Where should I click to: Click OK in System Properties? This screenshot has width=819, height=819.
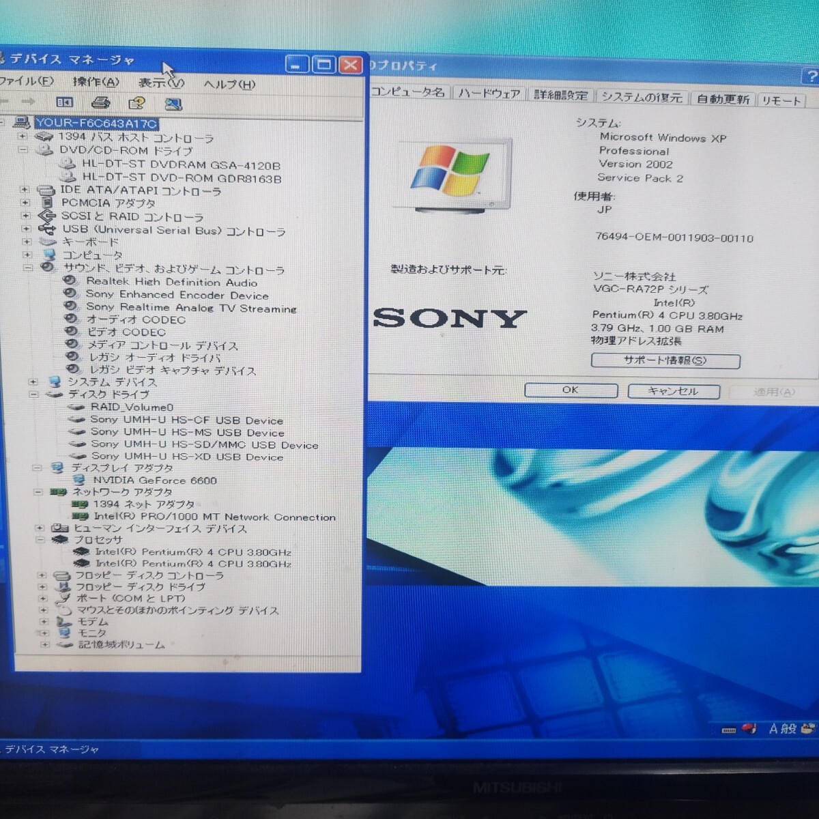pyautogui.click(x=571, y=390)
